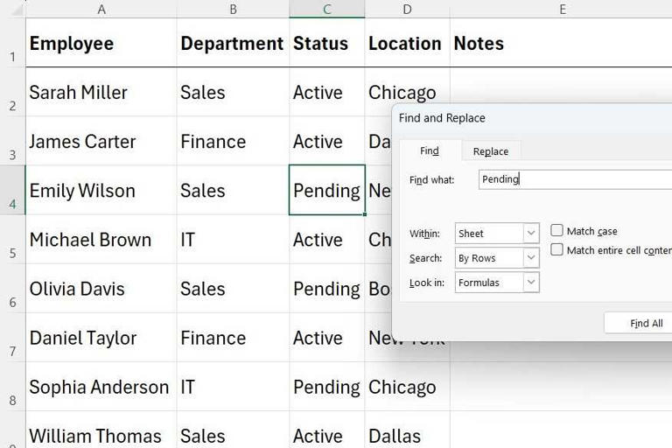Click IT in Michael Brown's row
This screenshot has width=672, height=448.
233,239
